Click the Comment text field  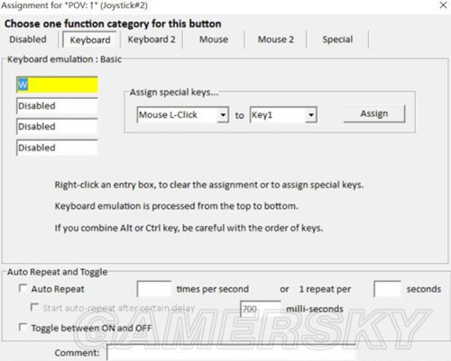(x=232, y=353)
